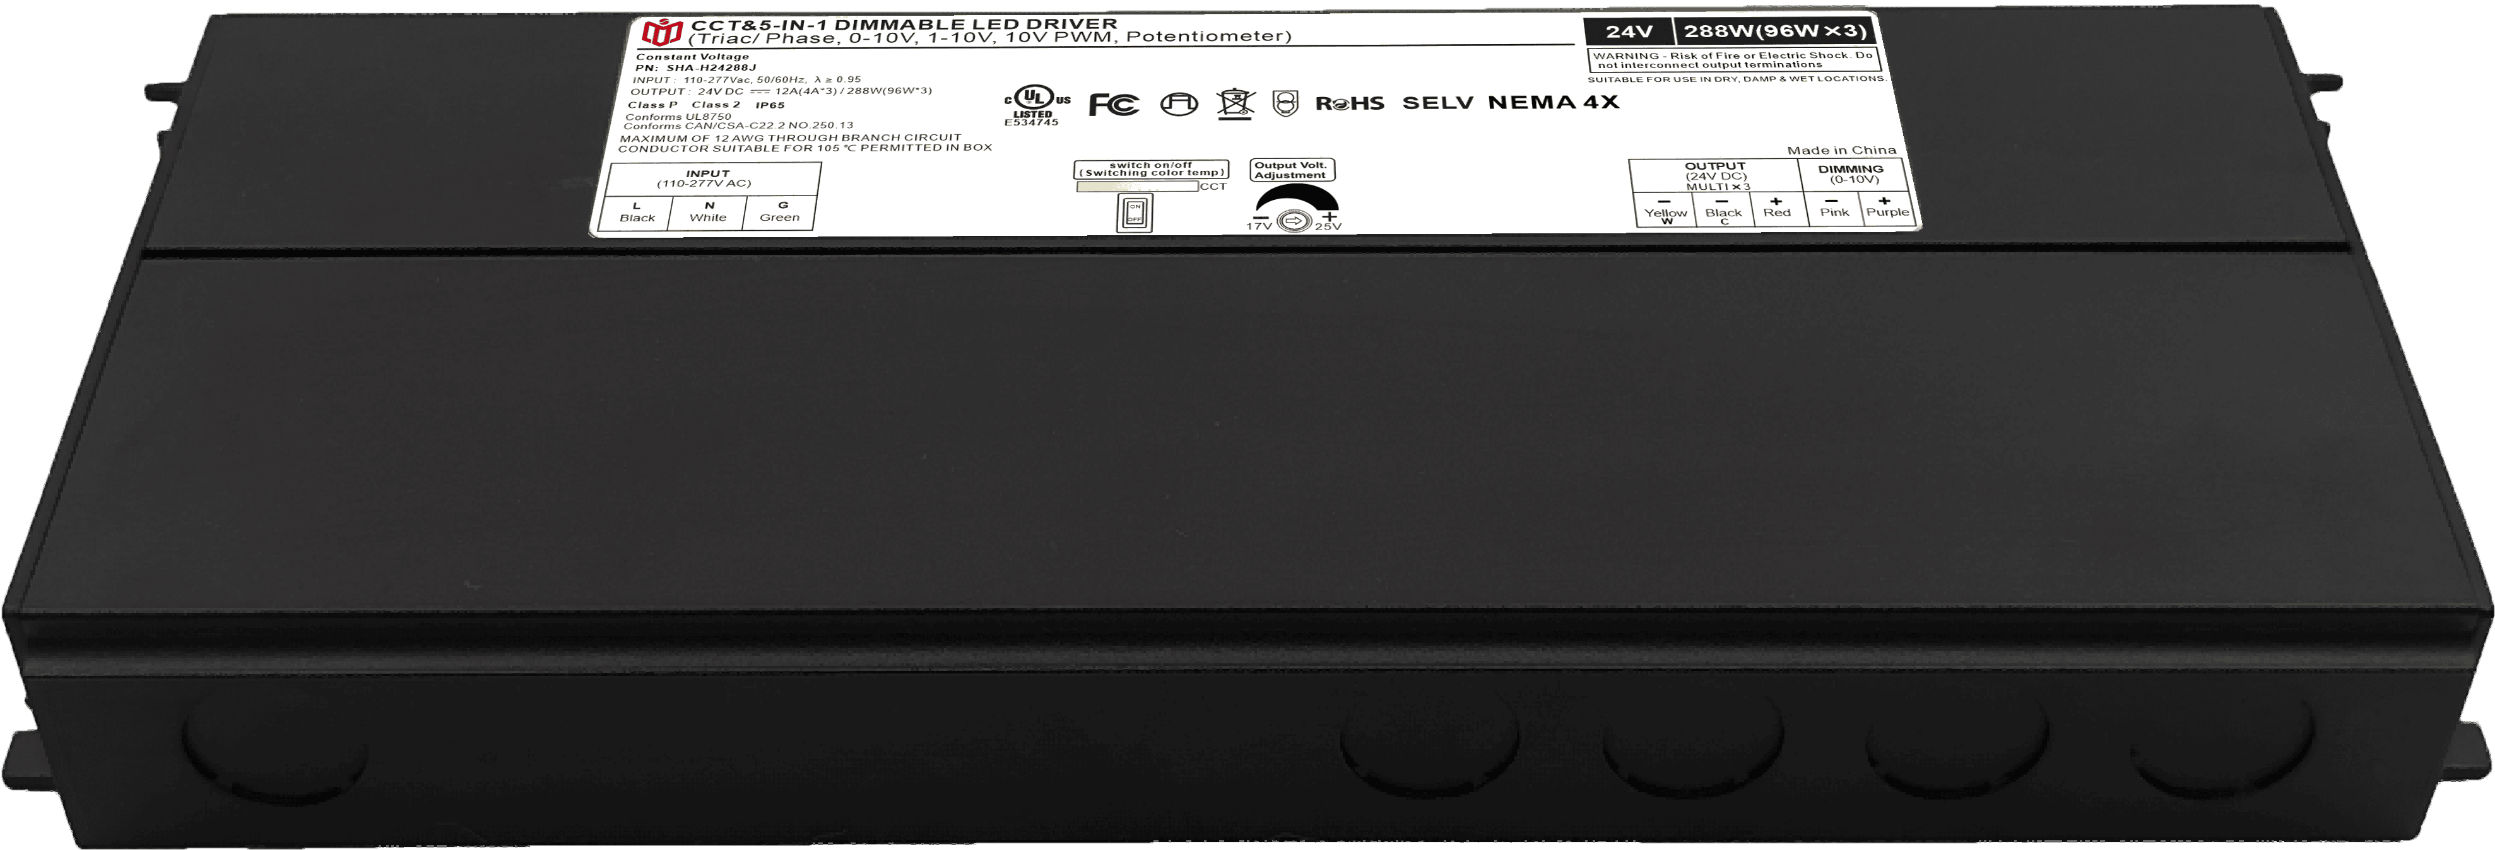The width and height of the screenshot is (2495, 850).
Task: Select the L Black input terminal cell
Action: coord(637,212)
